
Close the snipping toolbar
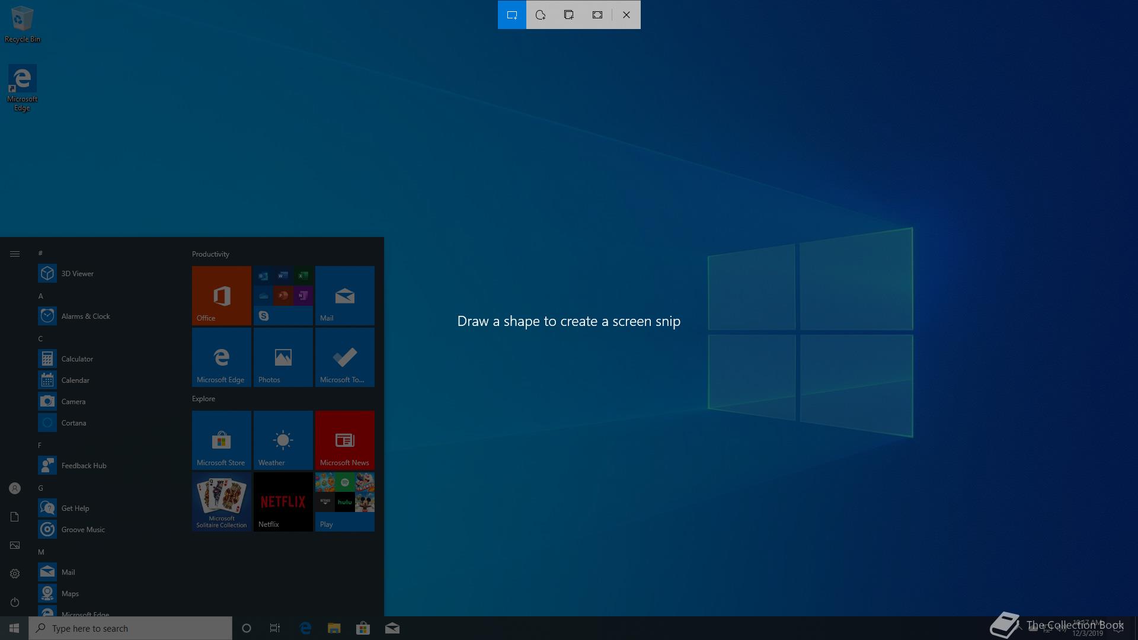coord(626,15)
